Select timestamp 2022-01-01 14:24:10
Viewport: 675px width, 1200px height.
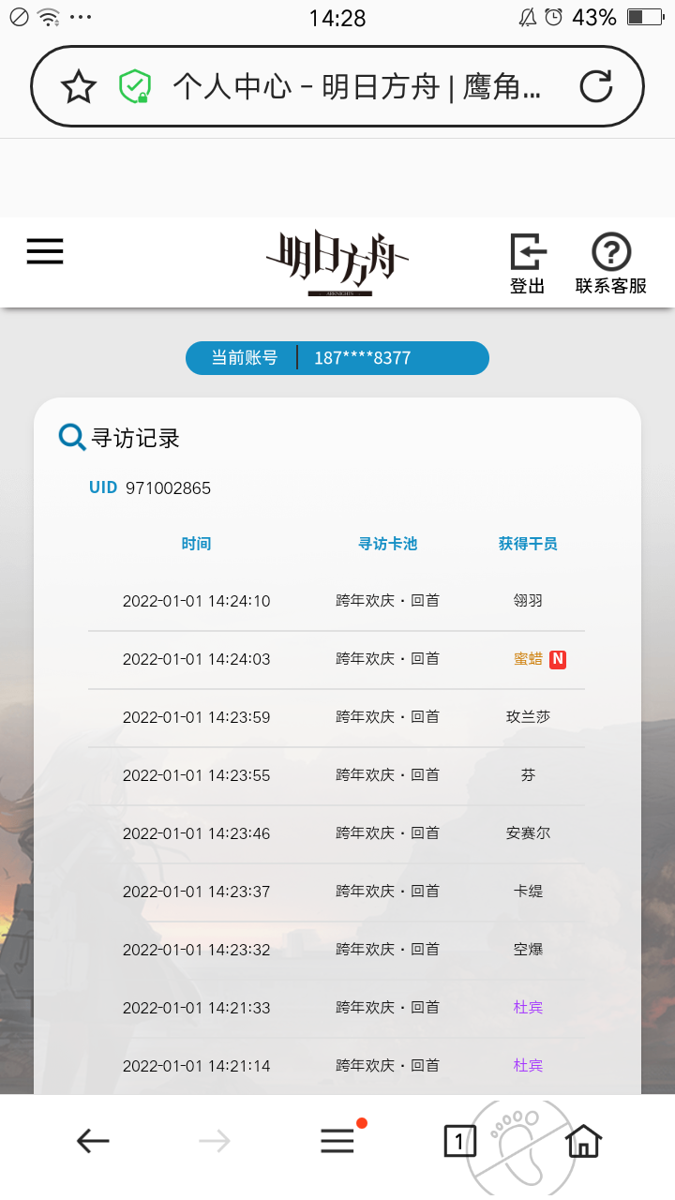click(196, 601)
